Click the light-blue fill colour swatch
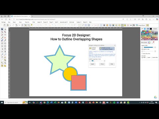Screen dimensions: 159x119 145,29
